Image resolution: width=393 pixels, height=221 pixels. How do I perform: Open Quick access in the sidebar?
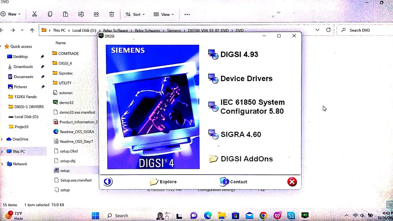point(18,46)
